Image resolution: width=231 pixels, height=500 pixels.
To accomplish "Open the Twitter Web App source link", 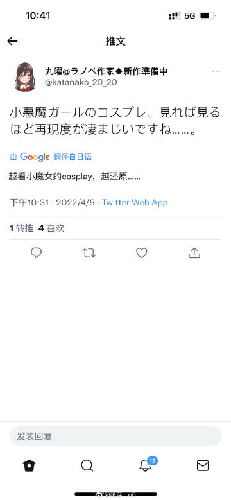I will coord(135,202).
